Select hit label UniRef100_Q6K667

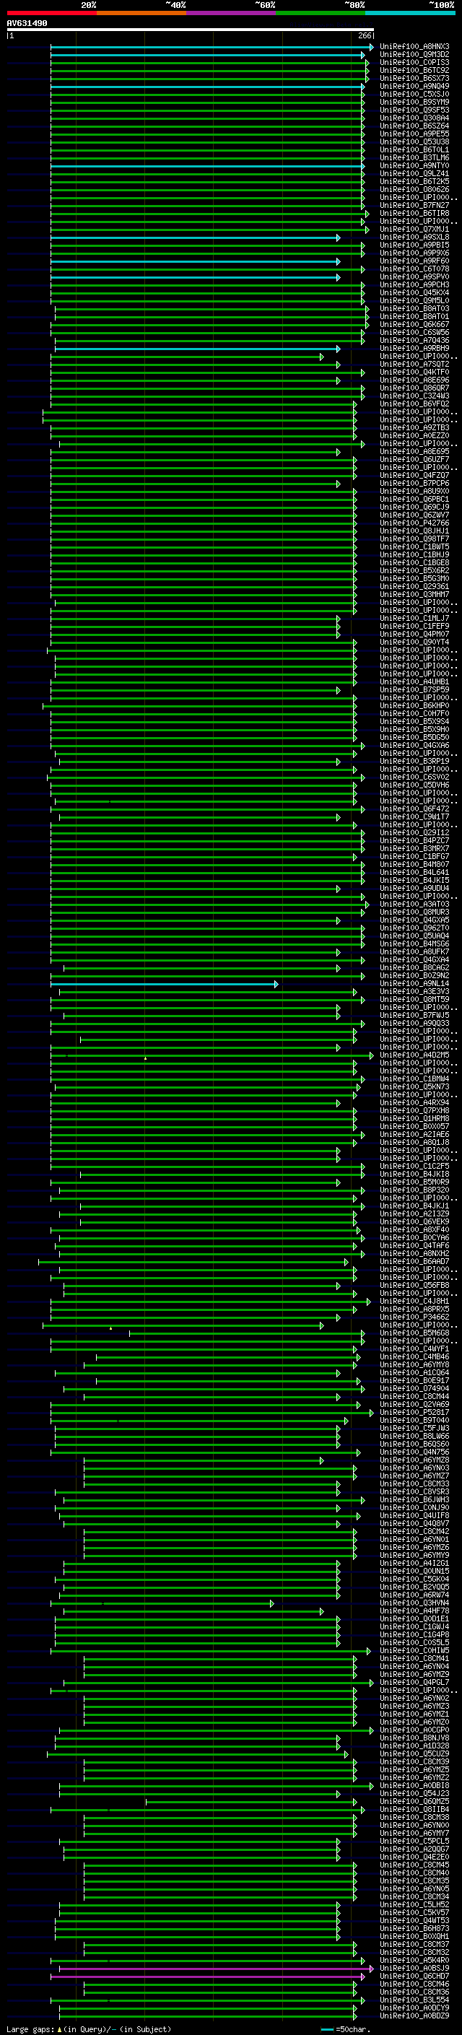point(414,324)
